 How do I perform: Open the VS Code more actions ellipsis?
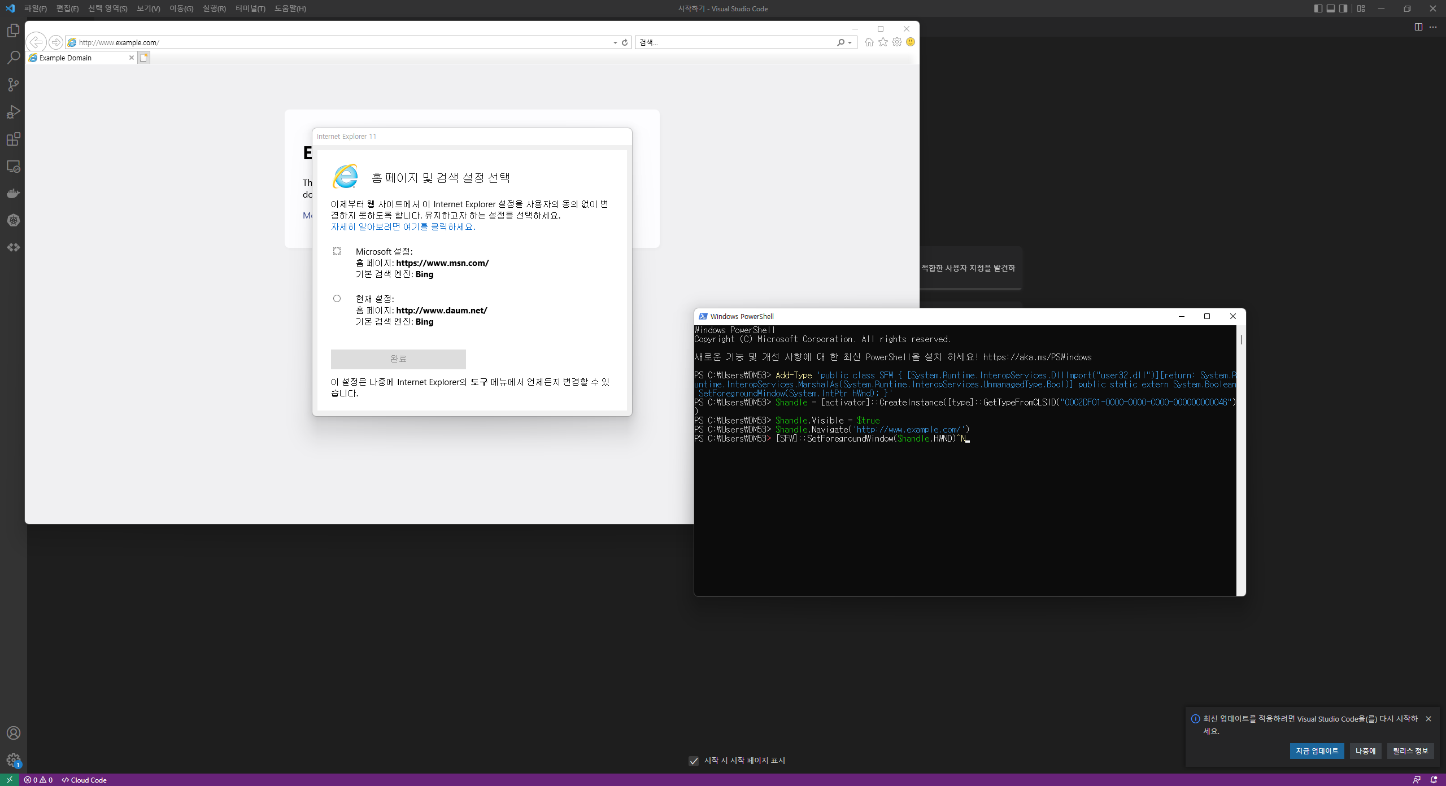pyautogui.click(x=1433, y=27)
